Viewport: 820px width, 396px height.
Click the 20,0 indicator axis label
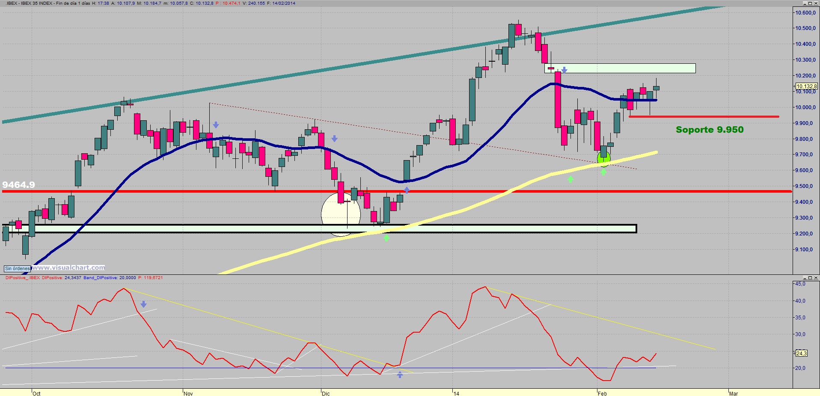point(800,368)
